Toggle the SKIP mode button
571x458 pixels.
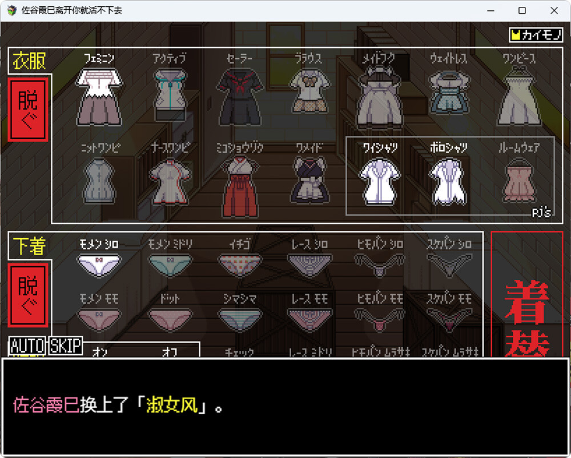coord(66,345)
